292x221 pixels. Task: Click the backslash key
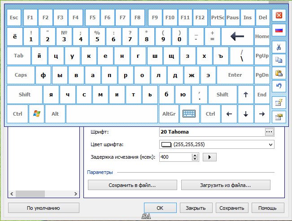click(x=242, y=56)
